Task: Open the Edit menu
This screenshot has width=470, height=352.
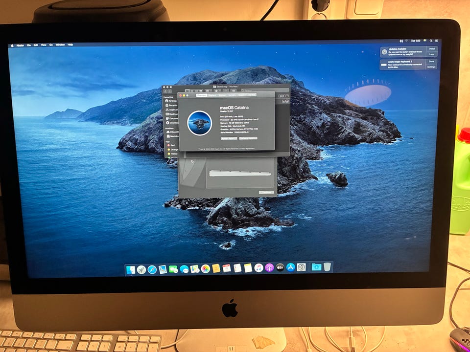Action: point(36,45)
